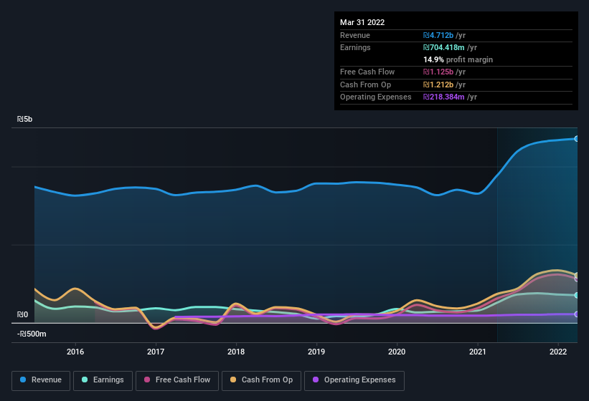Click the Mar 31 2022 tooltip date
589x401 pixels.
click(x=362, y=22)
